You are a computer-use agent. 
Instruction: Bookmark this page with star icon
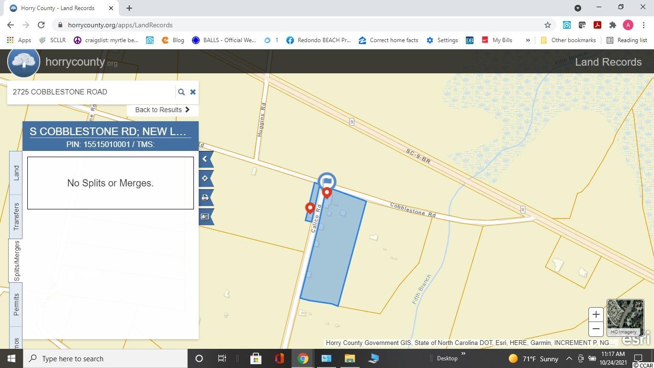pos(547,25)
